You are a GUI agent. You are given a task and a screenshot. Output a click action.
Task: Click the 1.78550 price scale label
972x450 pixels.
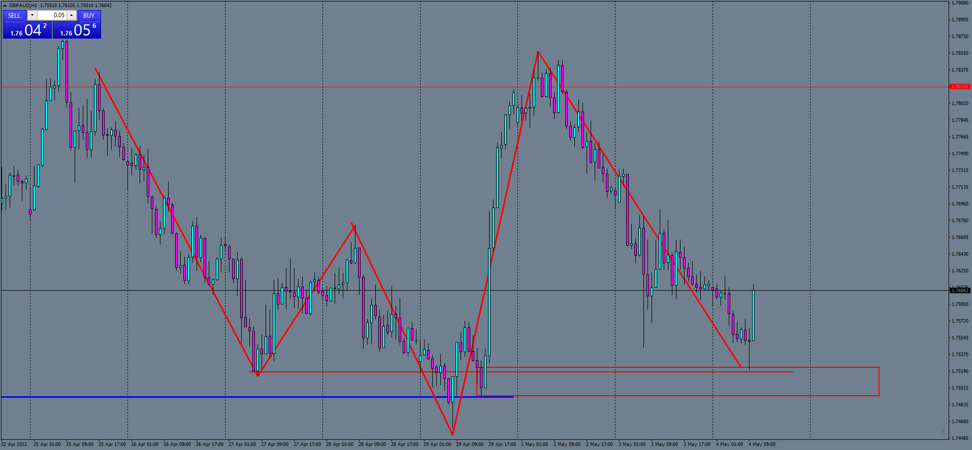point(960,53)
